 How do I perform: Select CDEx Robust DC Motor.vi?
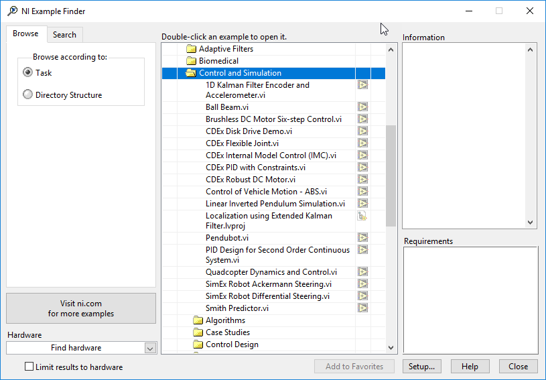tap(251, 180)
